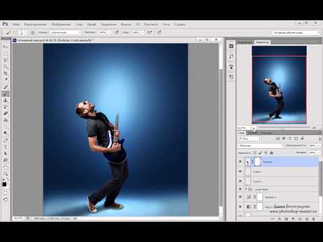
Task: Open the Фильтр menu
Action: click(x=127, y=24)
